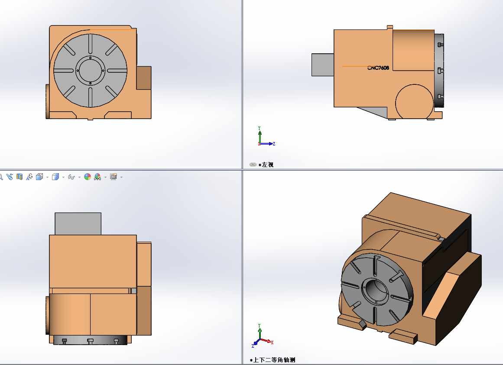Toggle Hide/Show Items glasses icon
Image resolution: width=503 pixels, height=365 pixels.
point(72,177)
